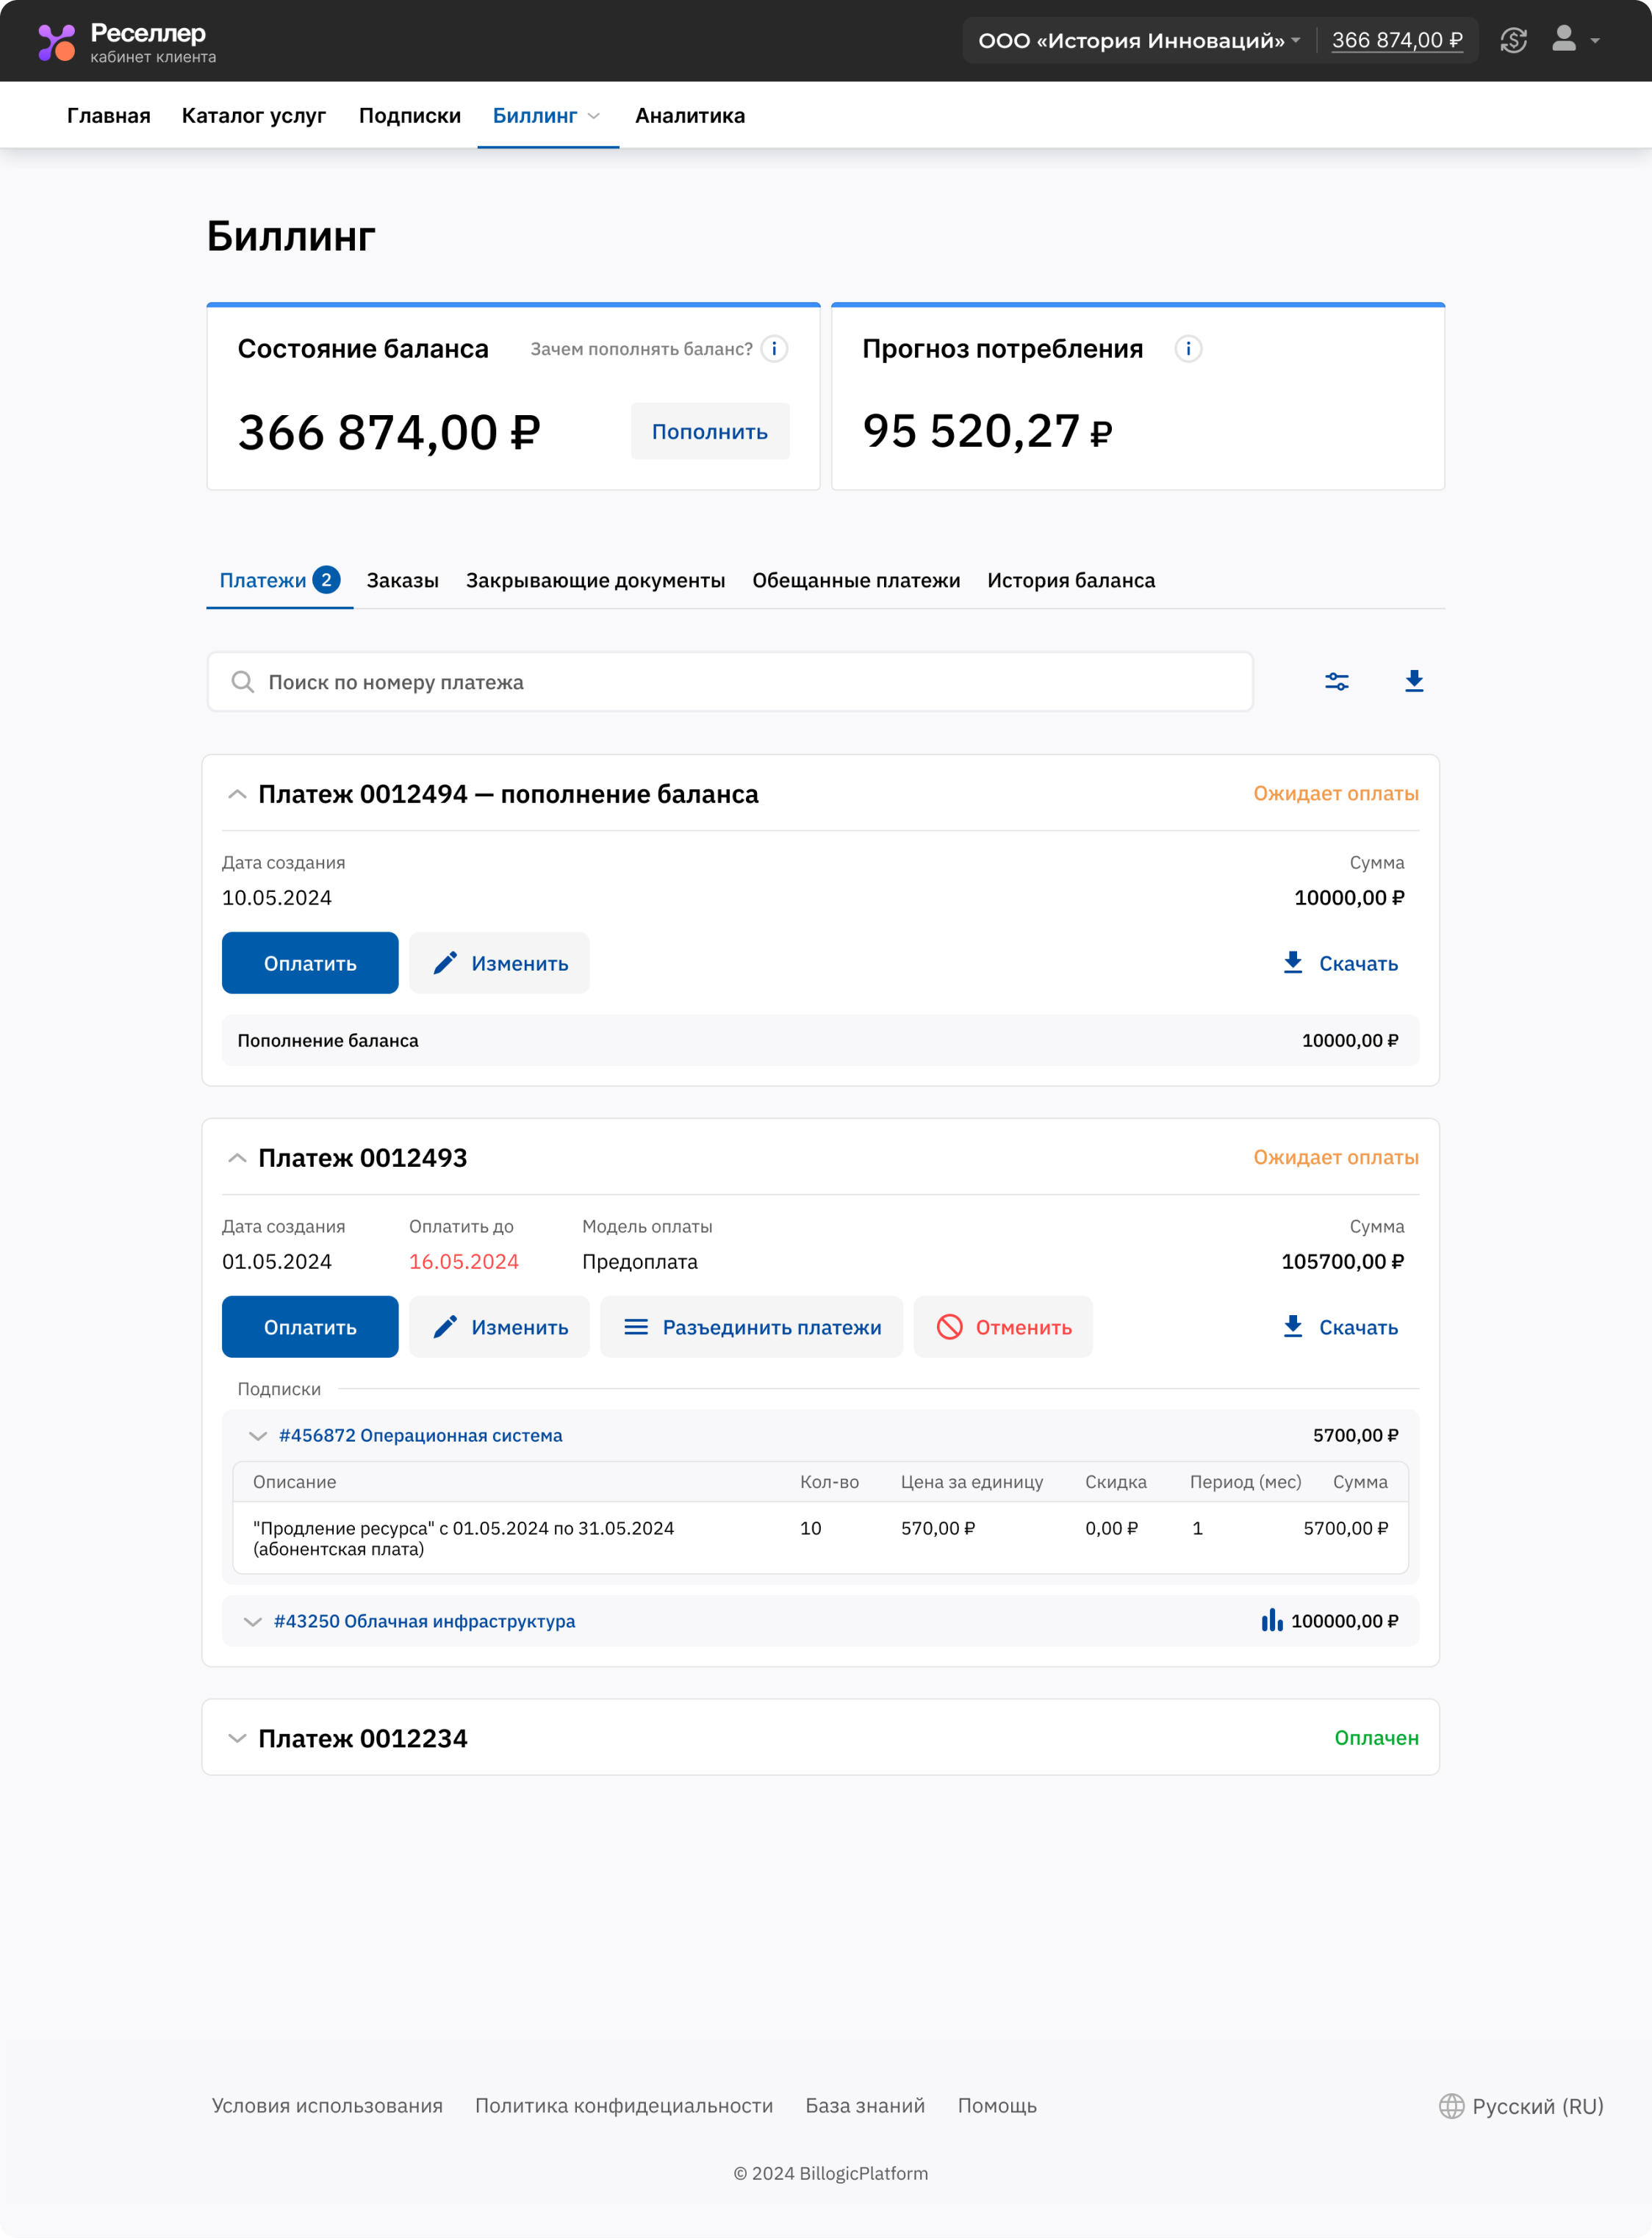The image size is (1652, 2238).
Task: Focus the Поиск по номеру платежа field
Action: click(730, 682)
